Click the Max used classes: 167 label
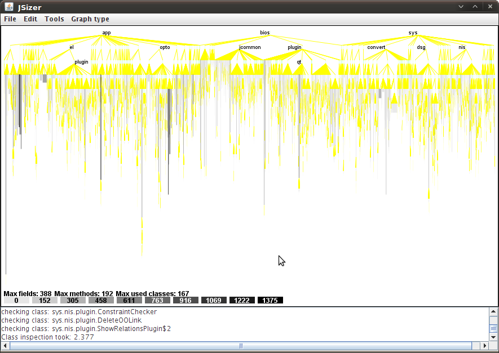 click(x=152, y=293)
